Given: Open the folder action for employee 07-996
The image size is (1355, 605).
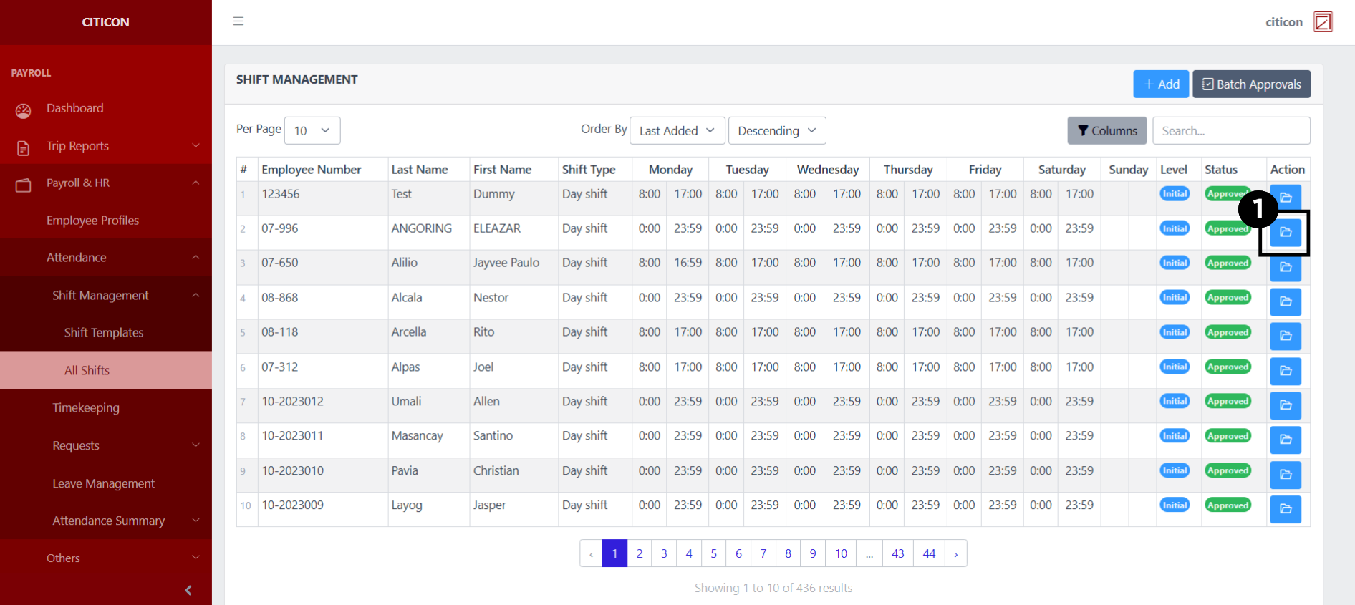Looking at the screenshot, I should pyautogui.click(x=1285, y=232).
